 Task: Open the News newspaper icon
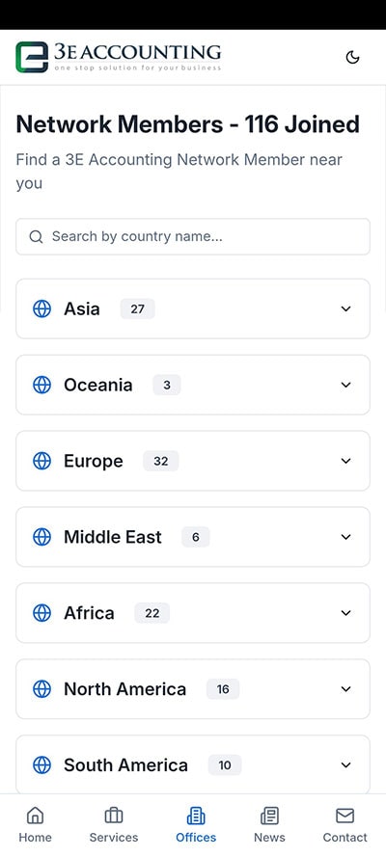(x=269, y=816)
